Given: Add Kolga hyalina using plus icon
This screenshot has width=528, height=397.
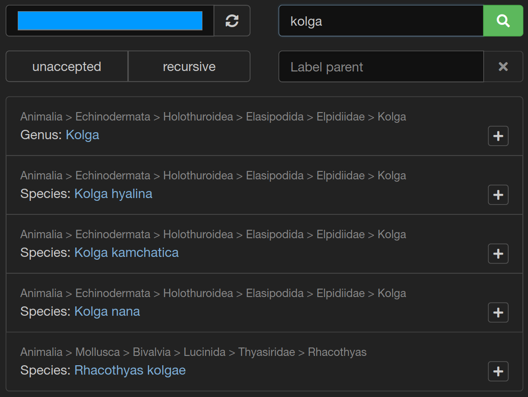Looking at the screenshot, I should 498,195.
